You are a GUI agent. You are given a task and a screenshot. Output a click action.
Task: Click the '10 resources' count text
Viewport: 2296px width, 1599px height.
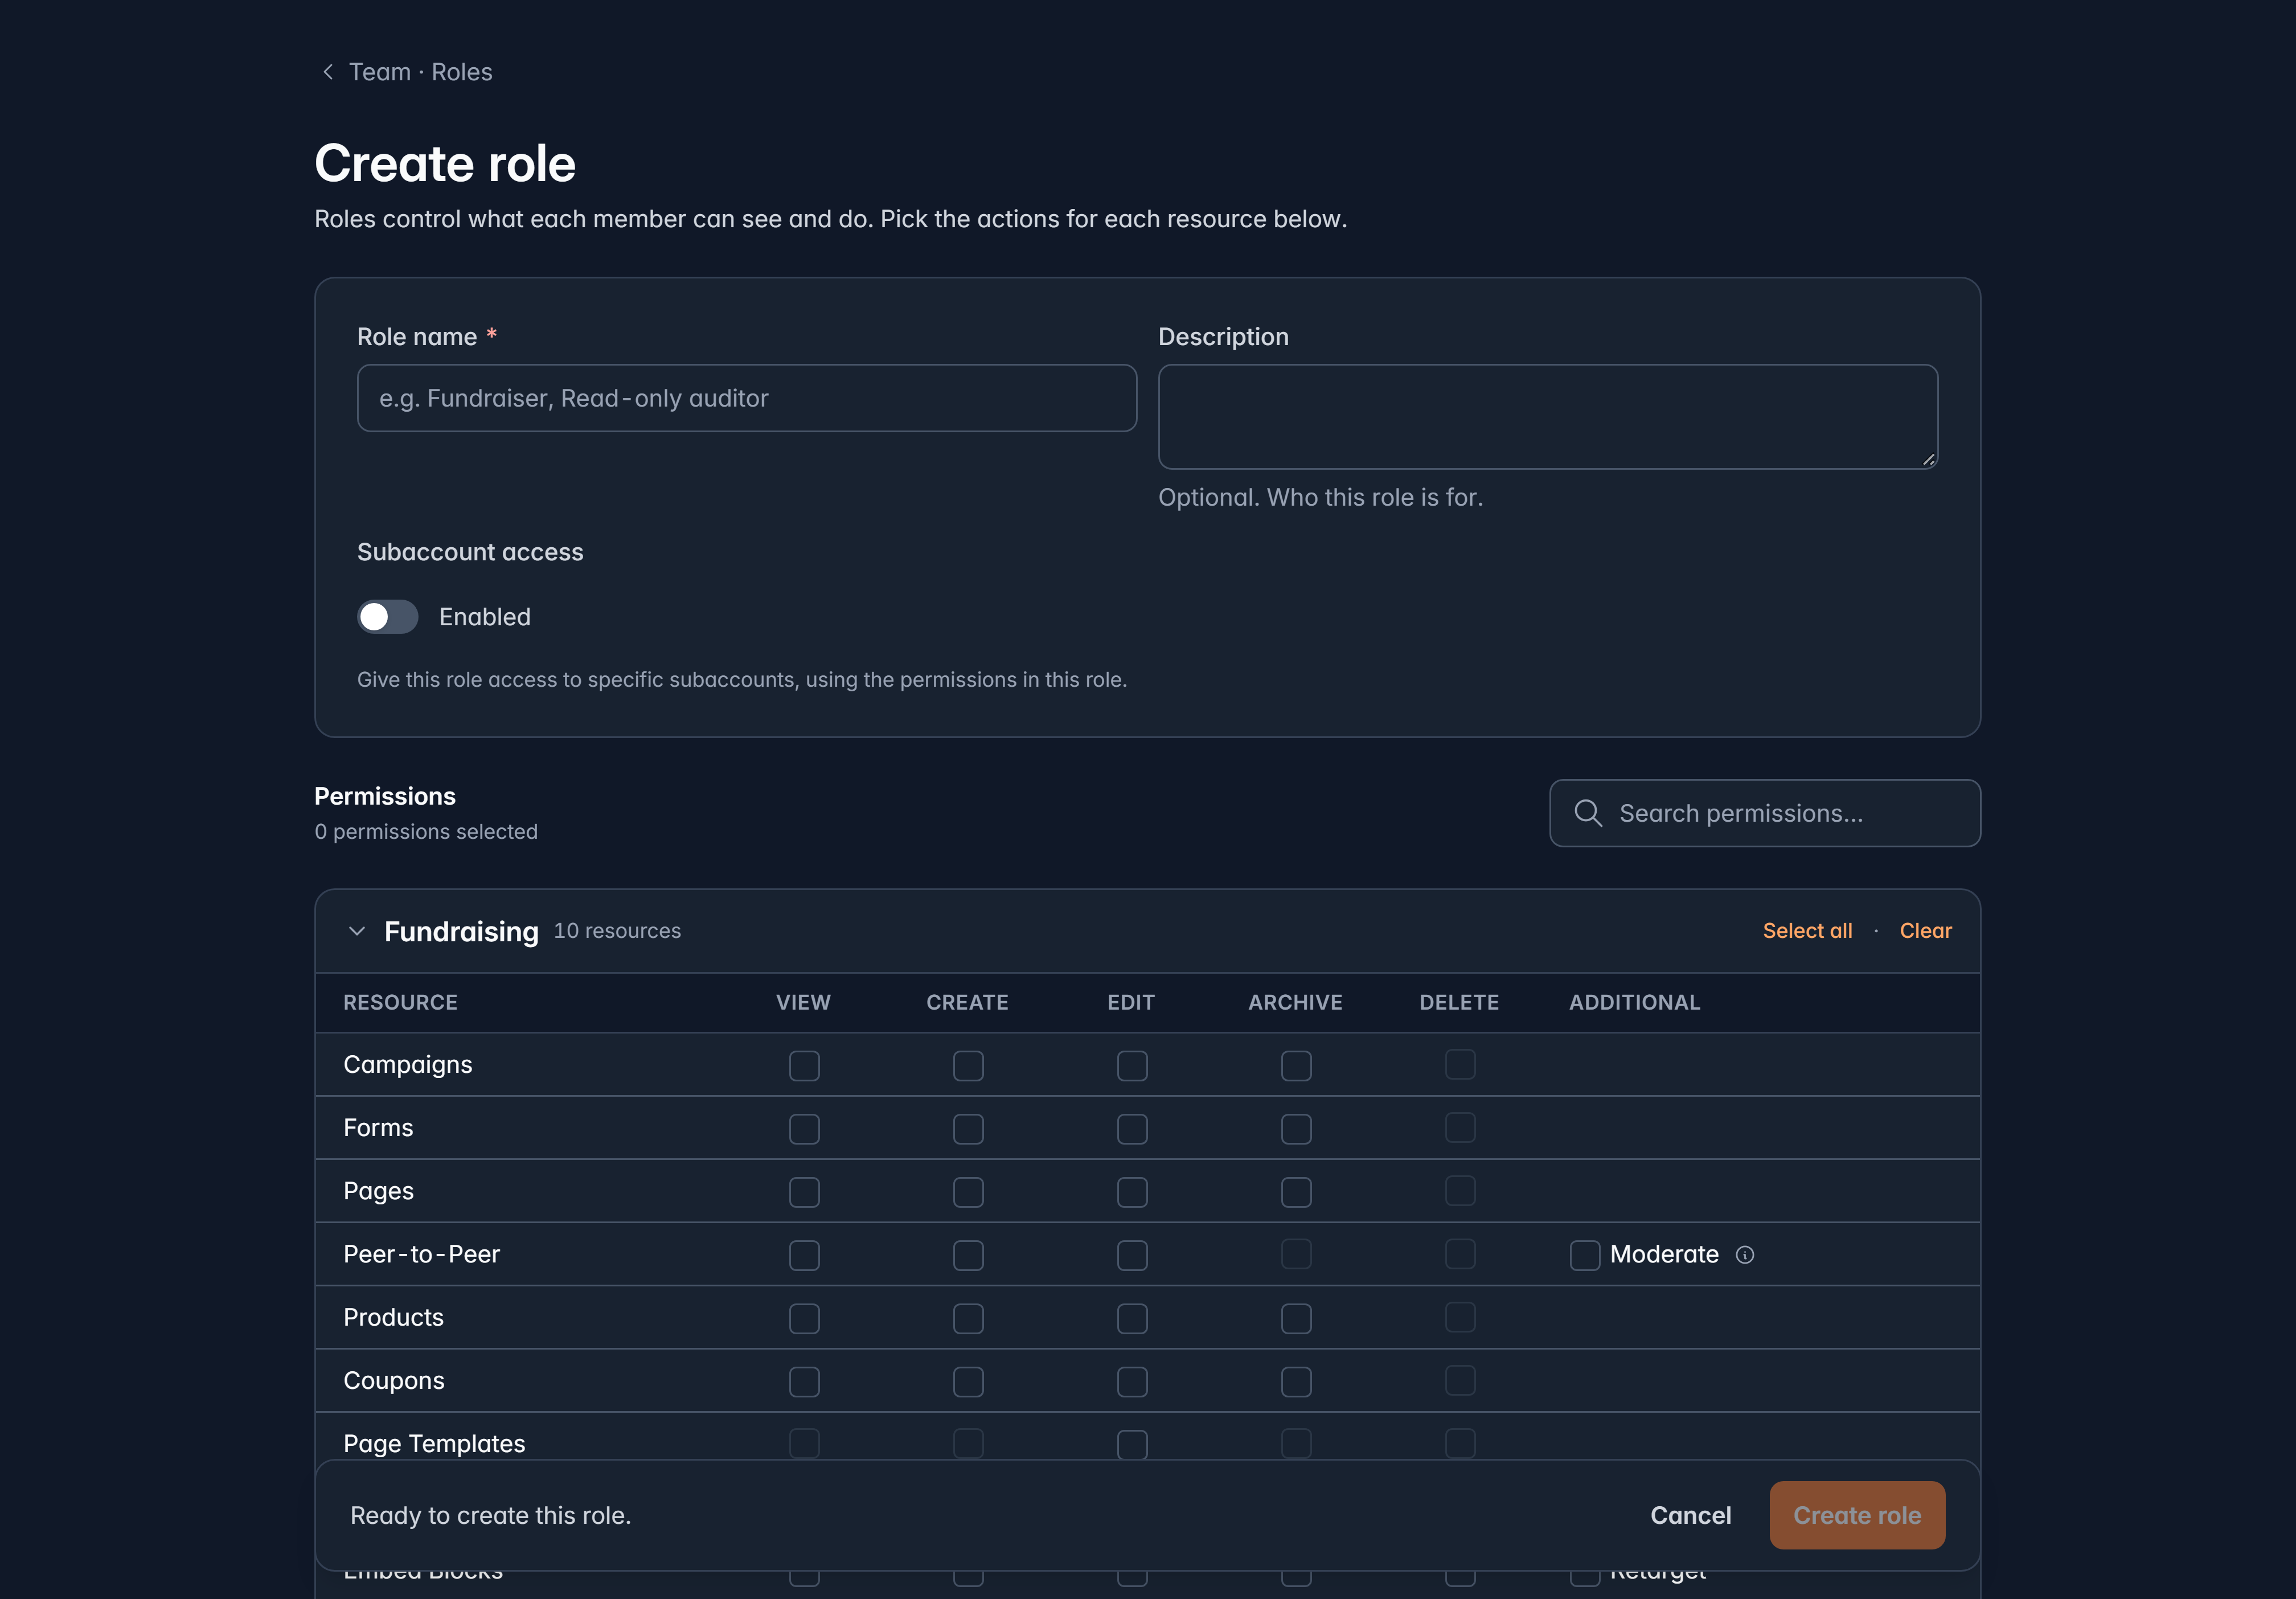tap(617, 931)
